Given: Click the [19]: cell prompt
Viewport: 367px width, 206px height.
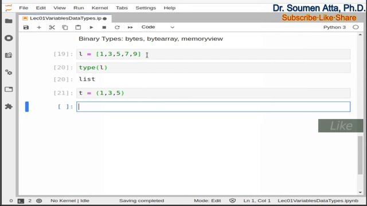Looking at the screenshot, I should coord(63,54).
